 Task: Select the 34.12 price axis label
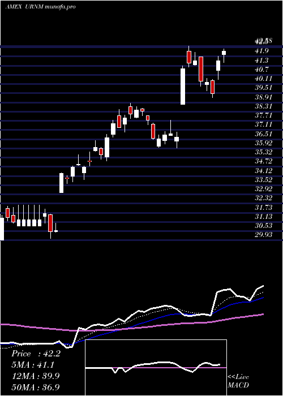coord(263,170)
